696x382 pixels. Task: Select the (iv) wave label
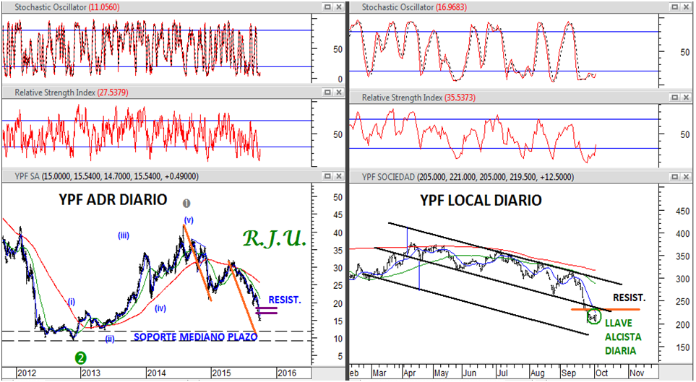[x=160, y=308]
